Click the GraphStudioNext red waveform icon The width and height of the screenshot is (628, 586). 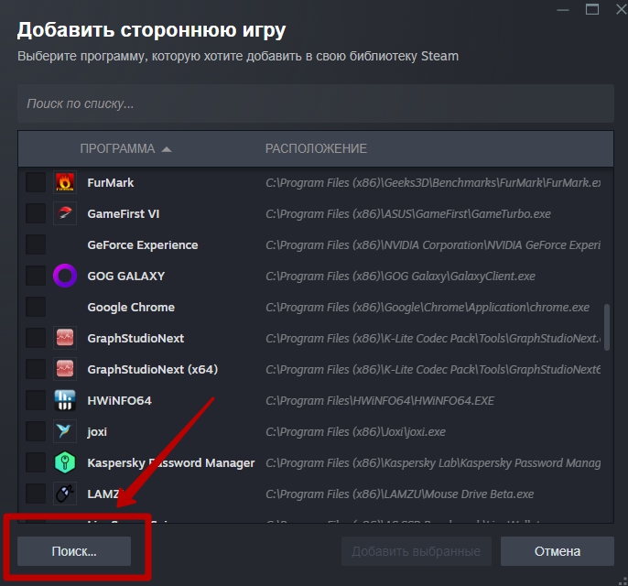[64, 338]
